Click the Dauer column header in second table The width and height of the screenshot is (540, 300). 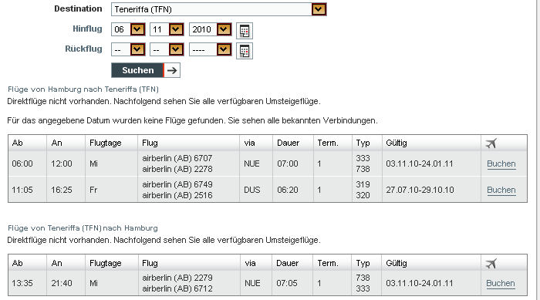[288, 263]
